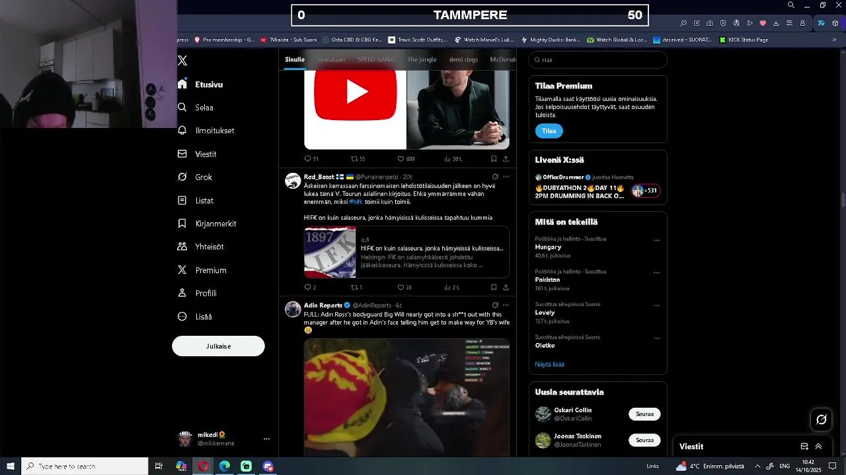The width and height of the screenshot is (846, 475).
Task: Open Selaa explore page
Action: pyautogui.click(x=196, y=108)
